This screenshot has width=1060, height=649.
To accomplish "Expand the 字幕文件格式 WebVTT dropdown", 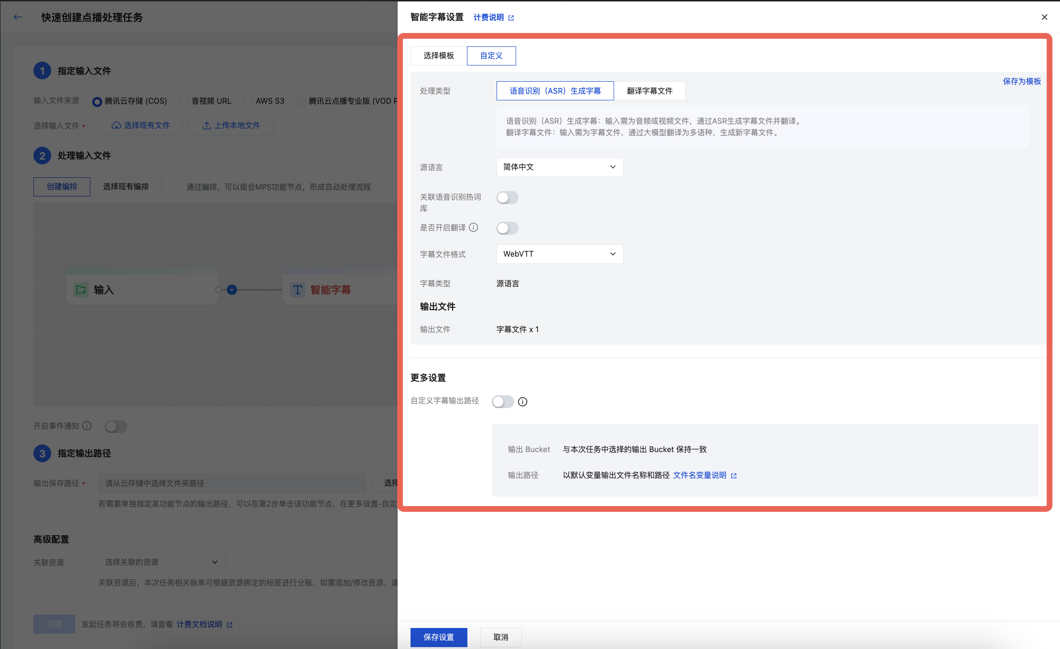I will [559, 254].
